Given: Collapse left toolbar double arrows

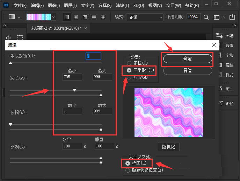Looking at the screenshot, I should 5,25.
